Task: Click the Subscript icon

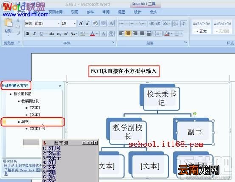Action: [x=59, y=34]
